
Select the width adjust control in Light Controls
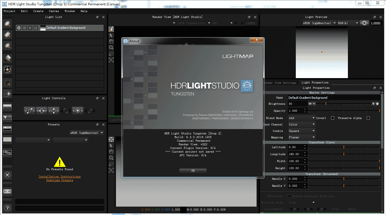41,111
